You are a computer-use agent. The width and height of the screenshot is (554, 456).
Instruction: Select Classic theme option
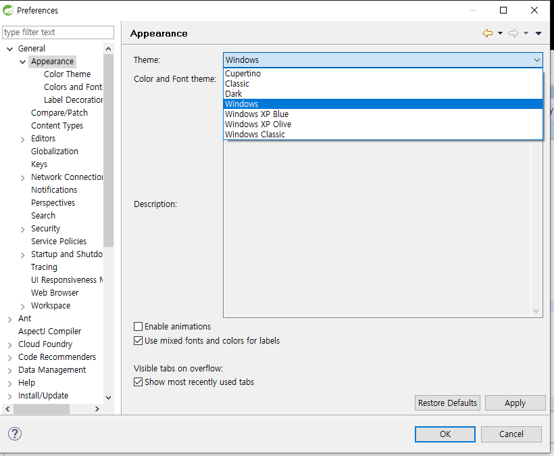pos(383,84)
